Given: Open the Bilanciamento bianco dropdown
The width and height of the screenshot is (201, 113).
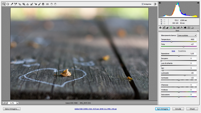Looking at the screenshot, I should pos(187,36).
